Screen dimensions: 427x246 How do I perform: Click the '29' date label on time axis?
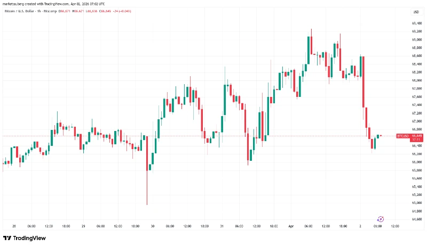tap(83, 226)
